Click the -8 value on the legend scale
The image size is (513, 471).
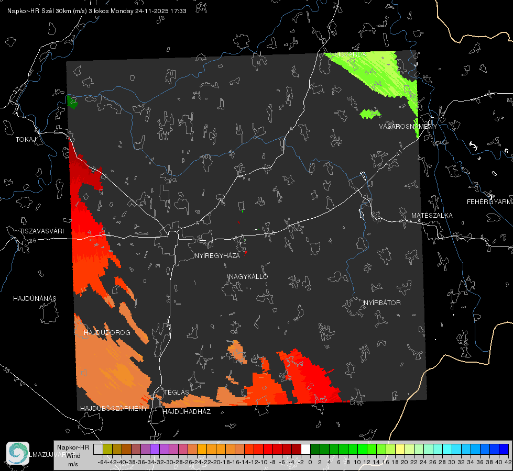tap(272, 462)
